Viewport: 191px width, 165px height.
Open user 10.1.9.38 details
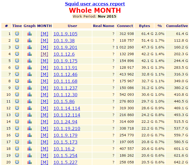(64, 41)
